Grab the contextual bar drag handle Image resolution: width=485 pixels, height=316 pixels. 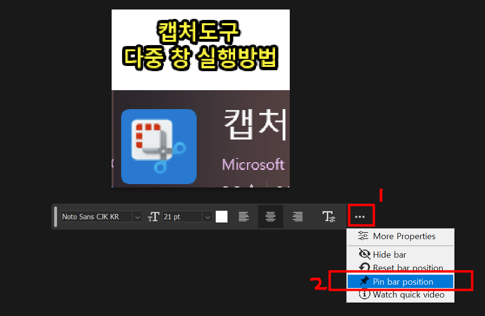pyautogui.click(x=56, y=216)
